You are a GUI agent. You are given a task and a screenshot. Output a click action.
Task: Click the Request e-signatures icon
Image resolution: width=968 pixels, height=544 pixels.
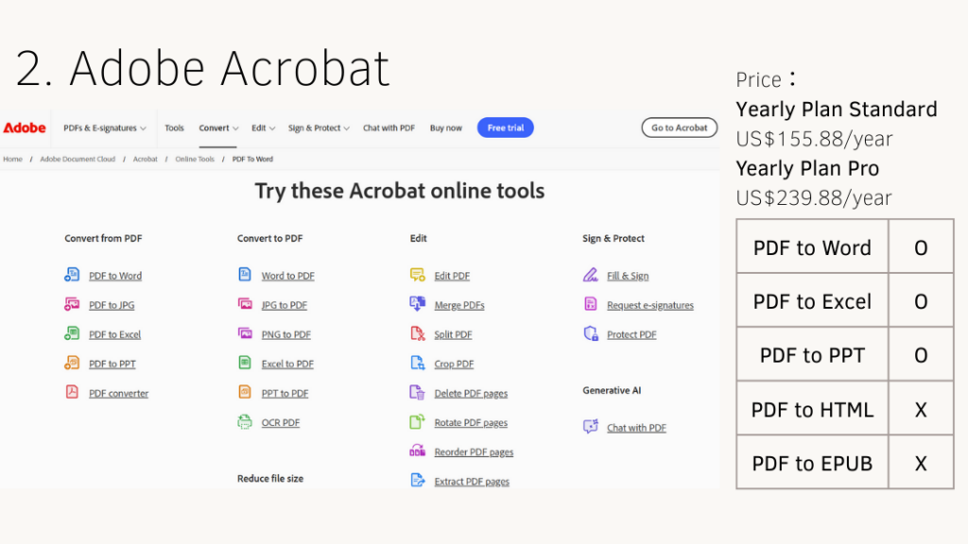pyautogui.click(x=590, y=303)
